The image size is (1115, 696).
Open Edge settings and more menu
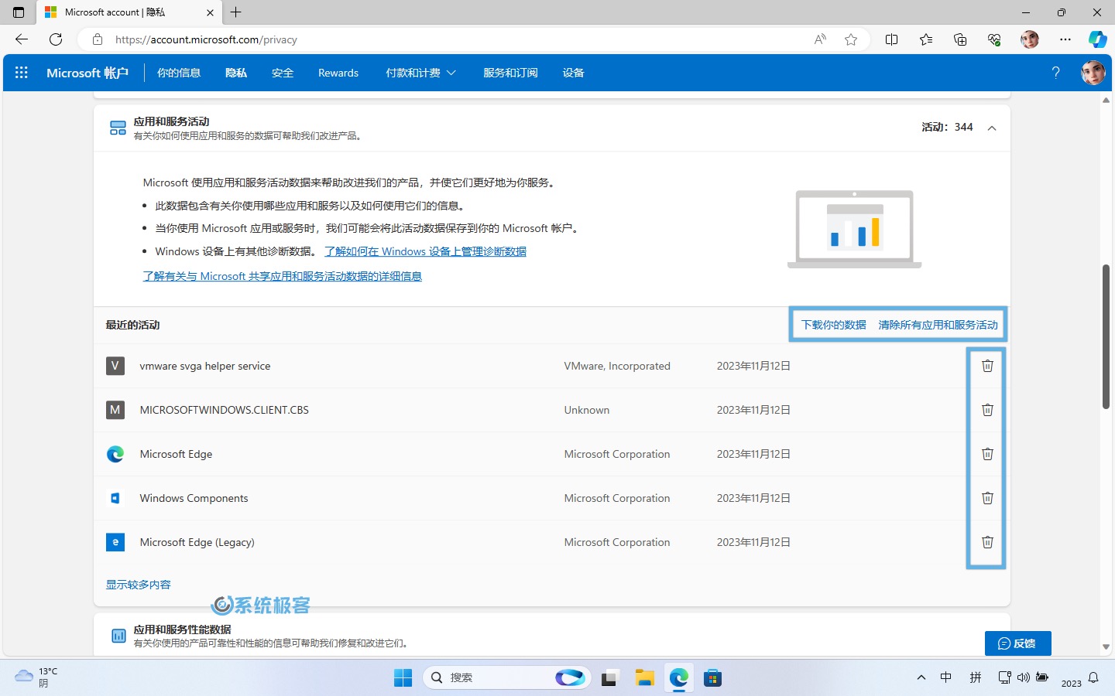(x=1065, y=39)
